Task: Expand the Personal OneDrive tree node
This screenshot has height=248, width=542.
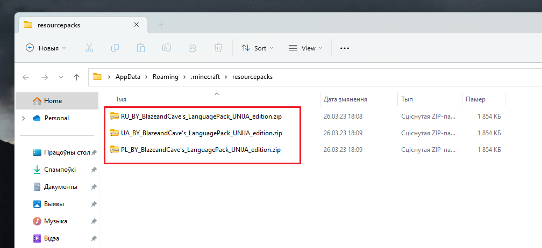Action: pyautogui.click(x=23, y=118)
